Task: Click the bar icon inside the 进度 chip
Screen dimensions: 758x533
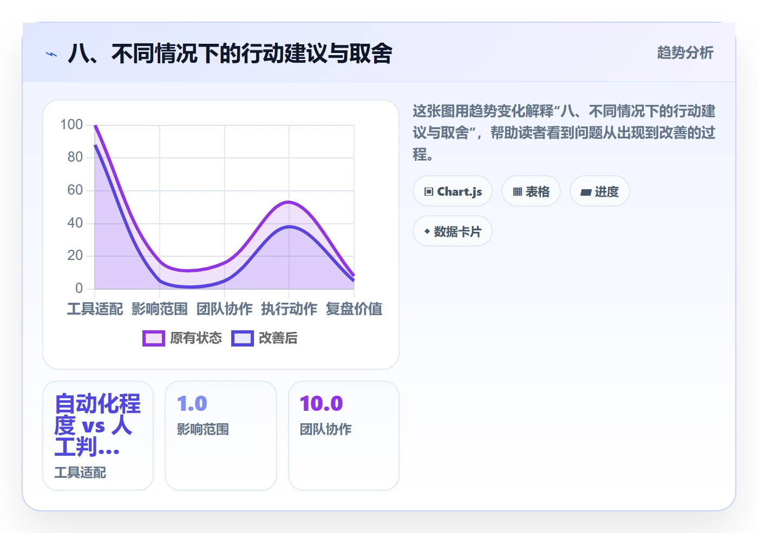Action: (586, 192)
